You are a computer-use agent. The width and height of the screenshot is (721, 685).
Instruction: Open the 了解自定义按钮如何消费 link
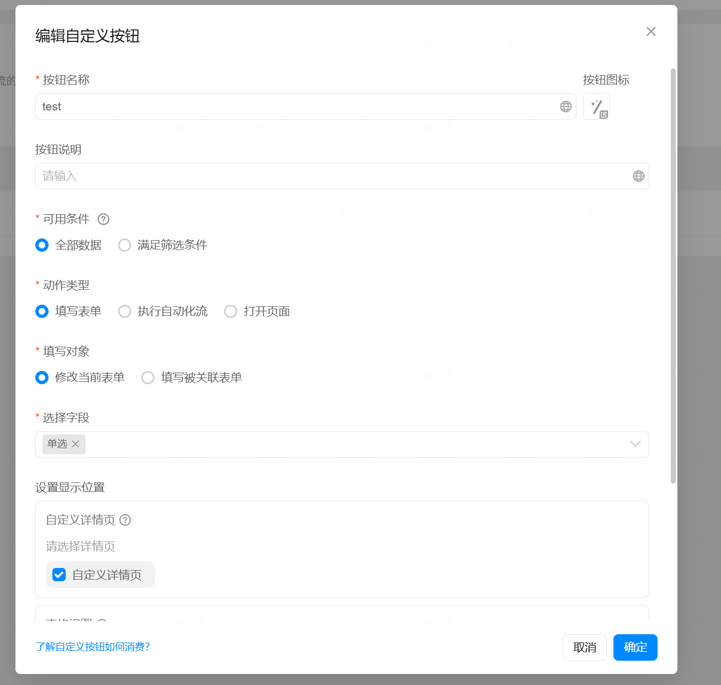click(93, 646)
